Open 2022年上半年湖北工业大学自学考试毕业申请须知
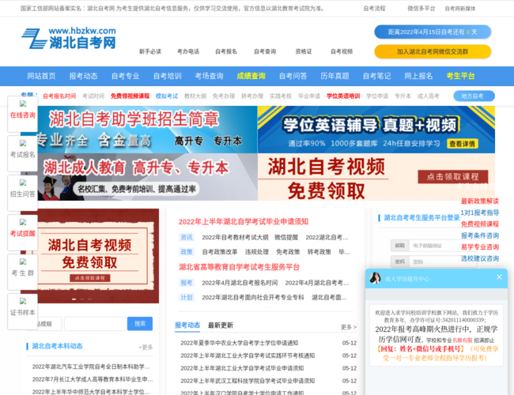This screenshot has width=514, height=395. click(x=242, y=368)
